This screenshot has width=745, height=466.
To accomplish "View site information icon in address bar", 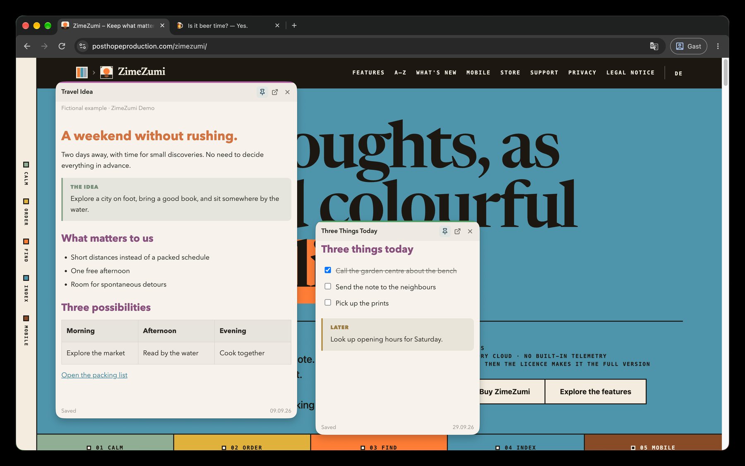I will click(x=83, y=46).
